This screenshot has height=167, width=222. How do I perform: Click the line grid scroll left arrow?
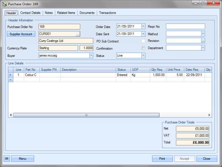click(11, 115)
